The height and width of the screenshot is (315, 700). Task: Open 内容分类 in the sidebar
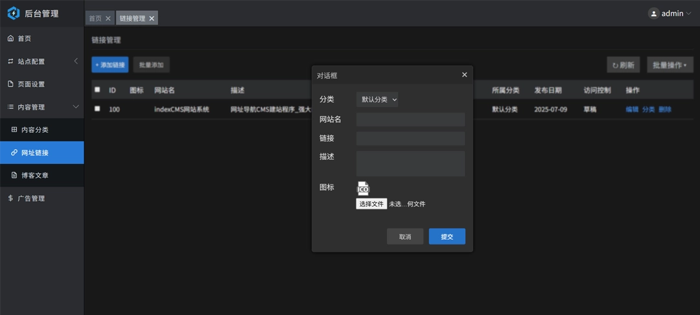click(34, 130)
